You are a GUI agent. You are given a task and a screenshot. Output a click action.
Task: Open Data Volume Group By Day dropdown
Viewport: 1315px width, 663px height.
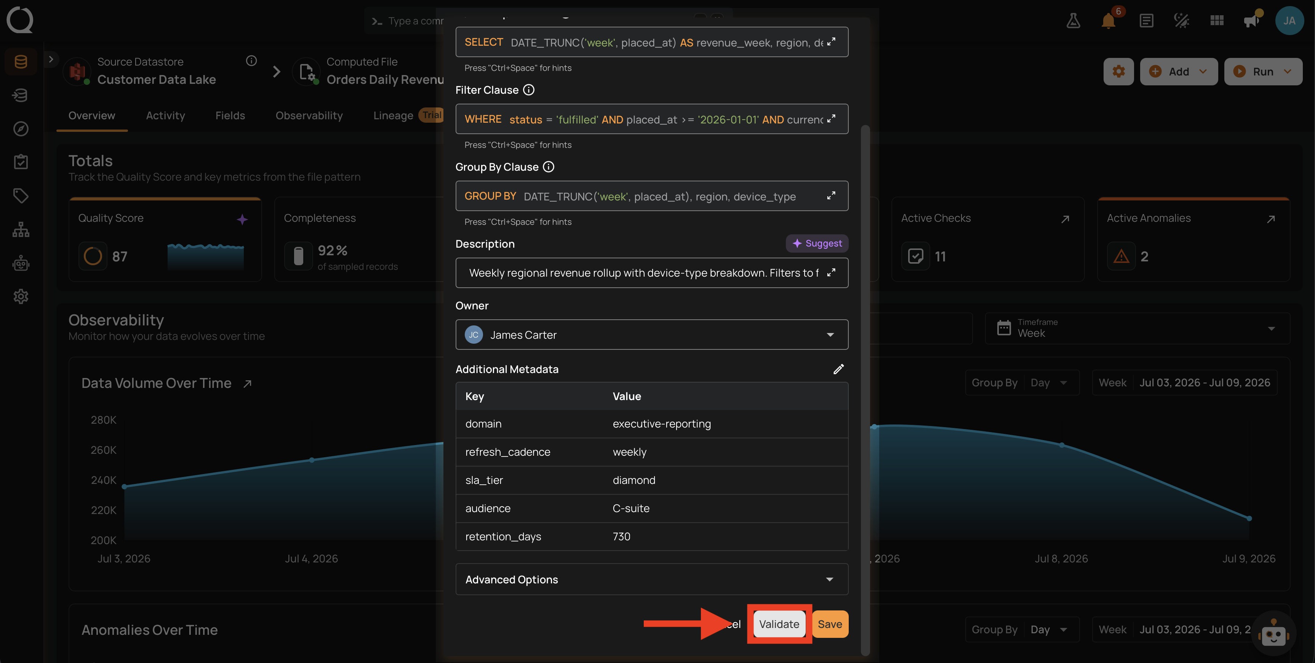1022,383
